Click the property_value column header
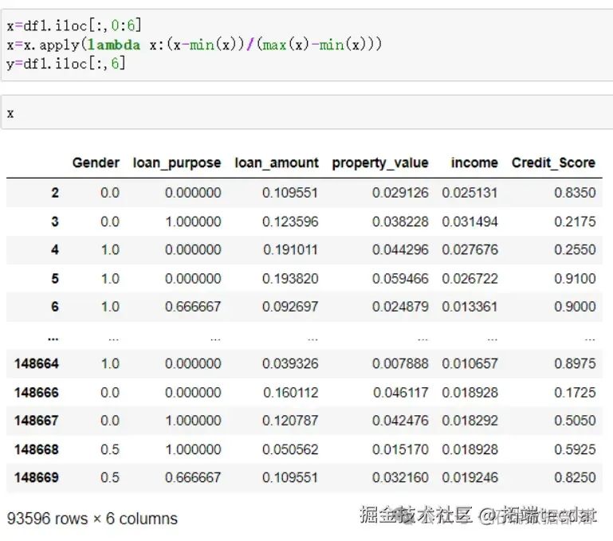 [x=380, y=163]
